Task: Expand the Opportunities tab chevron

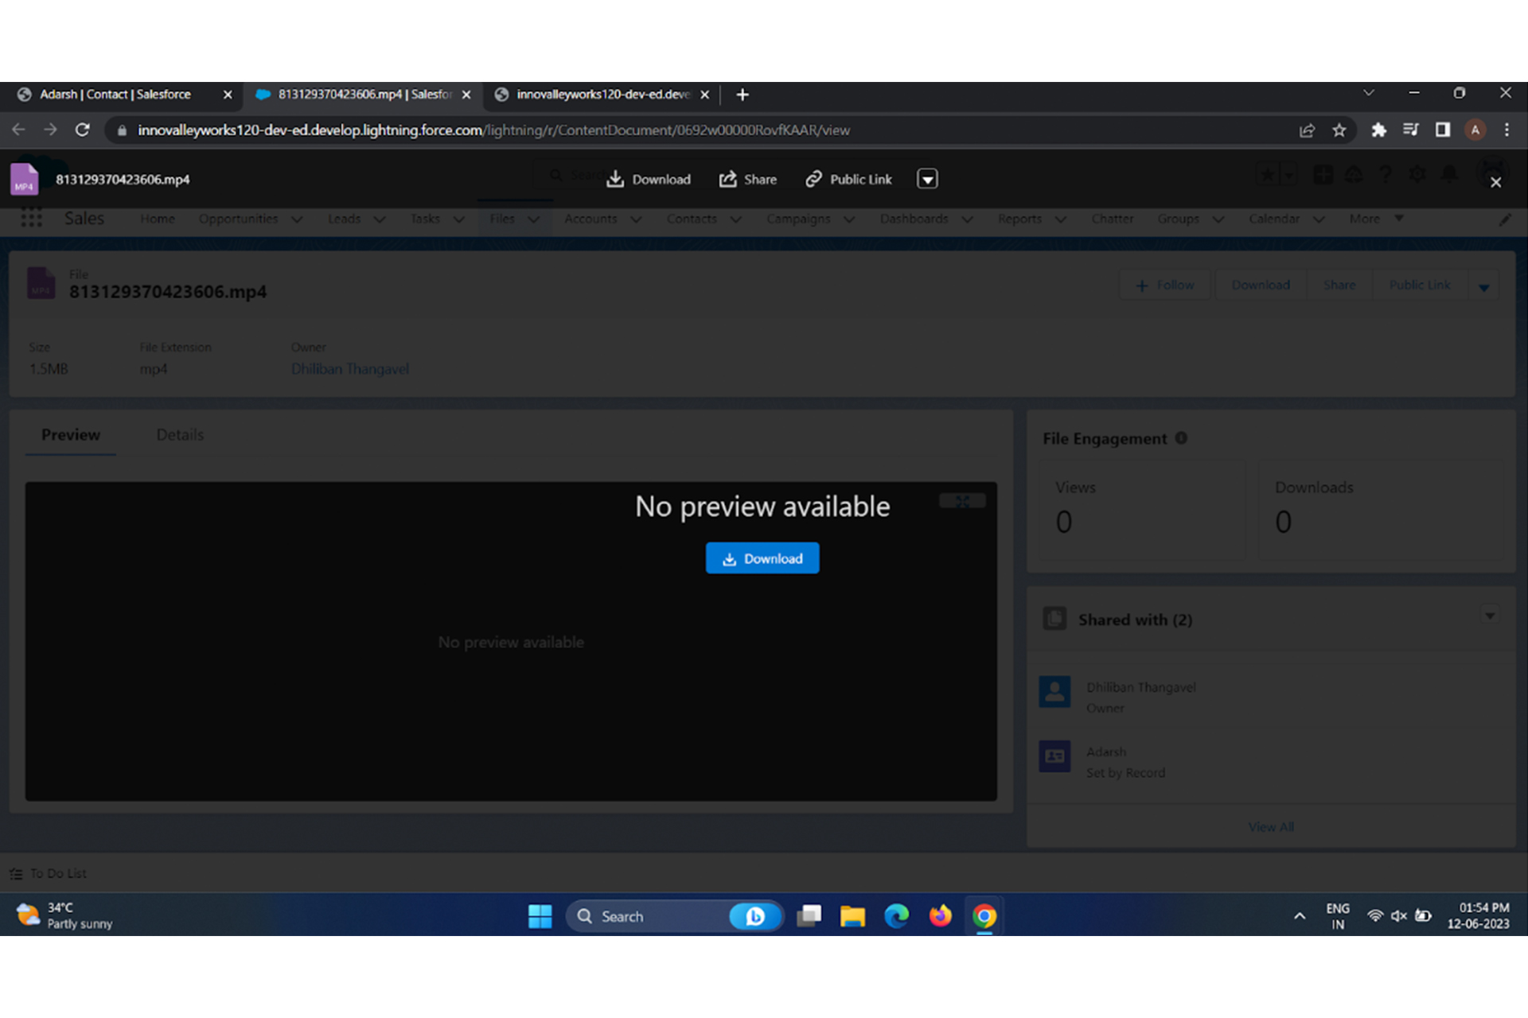Action: [x=297, y=220]
